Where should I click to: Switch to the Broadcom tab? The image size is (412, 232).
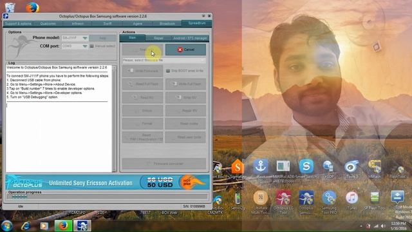click(x=167, y=24)
